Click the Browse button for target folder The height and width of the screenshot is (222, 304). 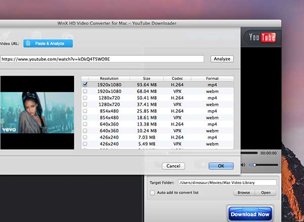244,193
